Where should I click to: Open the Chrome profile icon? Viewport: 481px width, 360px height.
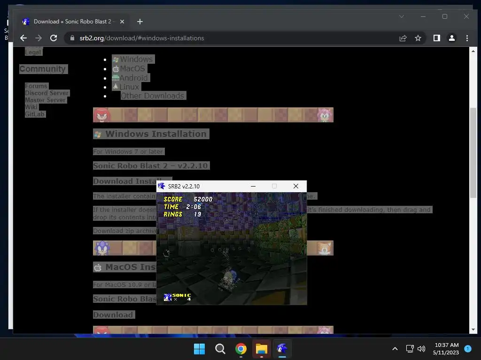point(451,38)
